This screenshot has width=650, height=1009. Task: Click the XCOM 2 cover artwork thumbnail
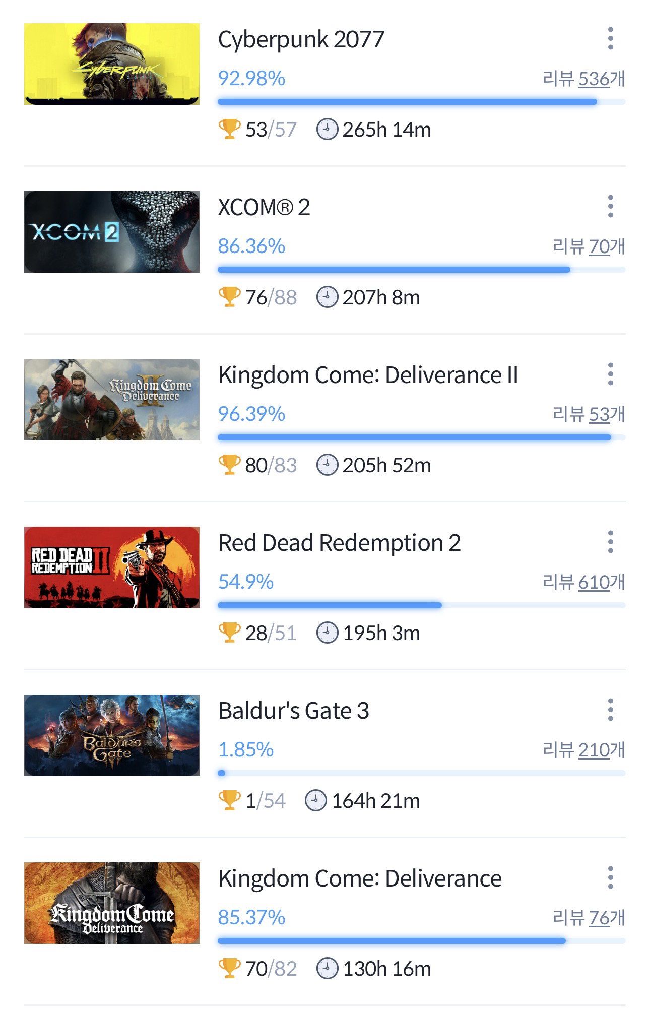click(x=112, y=232)
